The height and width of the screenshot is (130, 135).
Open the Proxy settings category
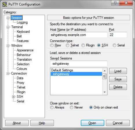21,83
